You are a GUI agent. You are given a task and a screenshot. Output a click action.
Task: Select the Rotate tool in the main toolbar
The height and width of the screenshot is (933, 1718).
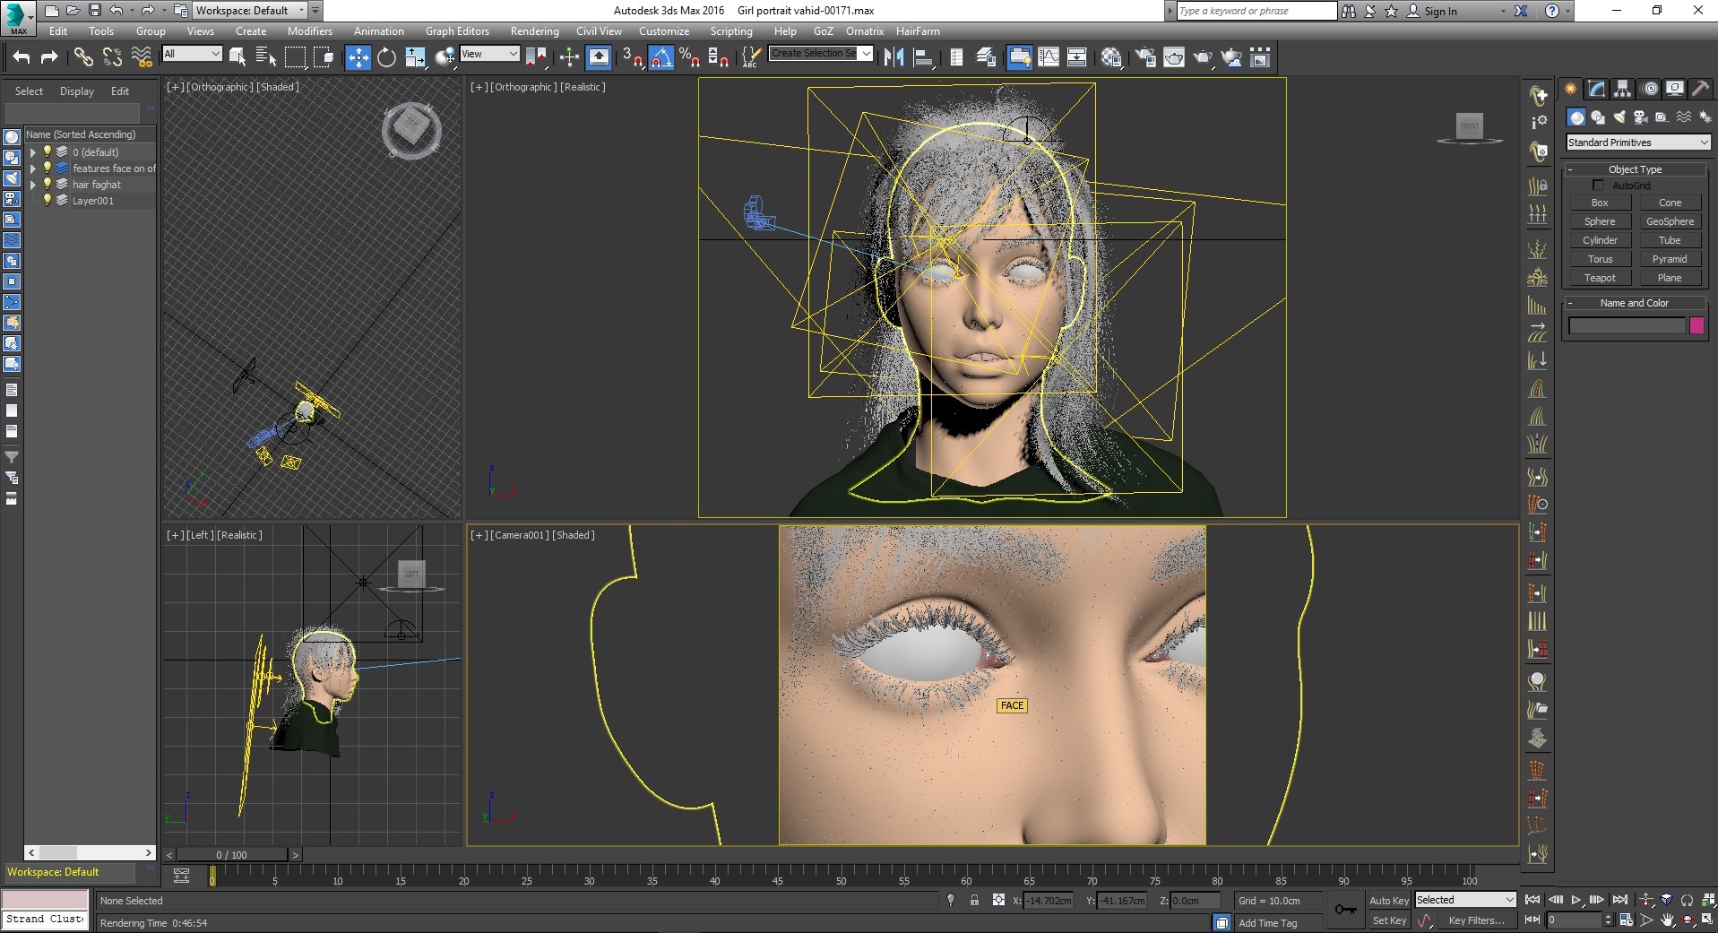tap(386, 58)
